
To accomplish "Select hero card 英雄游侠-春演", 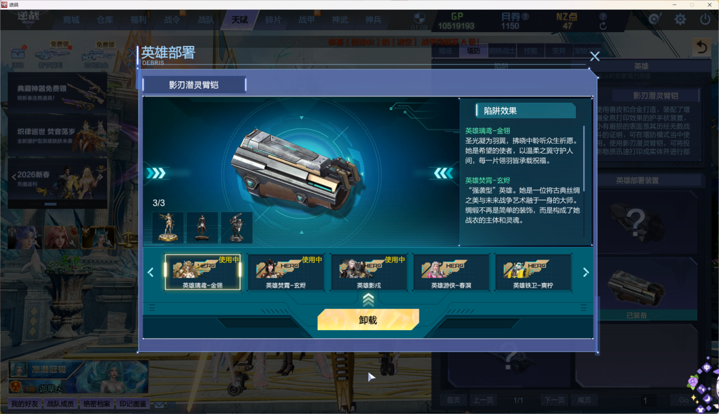I will click(451, 272).
